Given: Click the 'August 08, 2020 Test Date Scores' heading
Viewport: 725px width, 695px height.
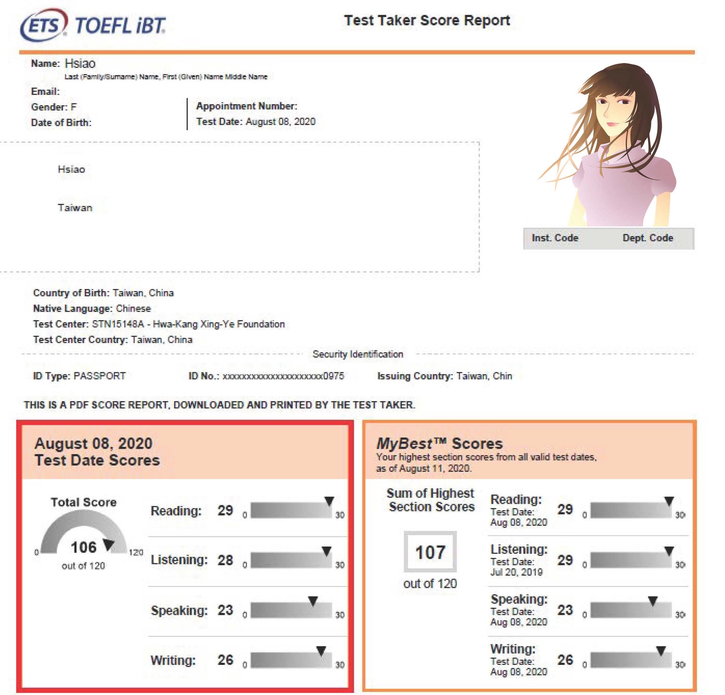Looking at the screenshot, I should 97,451.
